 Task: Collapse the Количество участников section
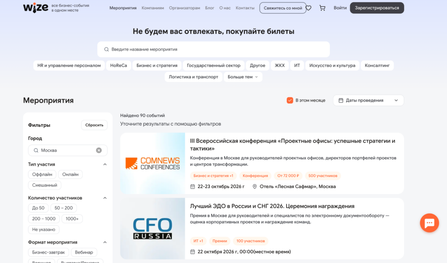105,198
